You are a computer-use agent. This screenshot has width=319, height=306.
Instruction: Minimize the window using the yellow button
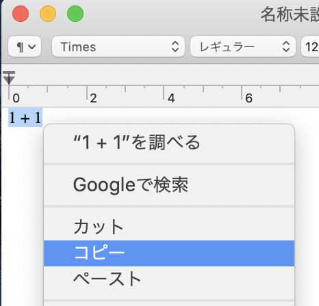click(48, 14)
